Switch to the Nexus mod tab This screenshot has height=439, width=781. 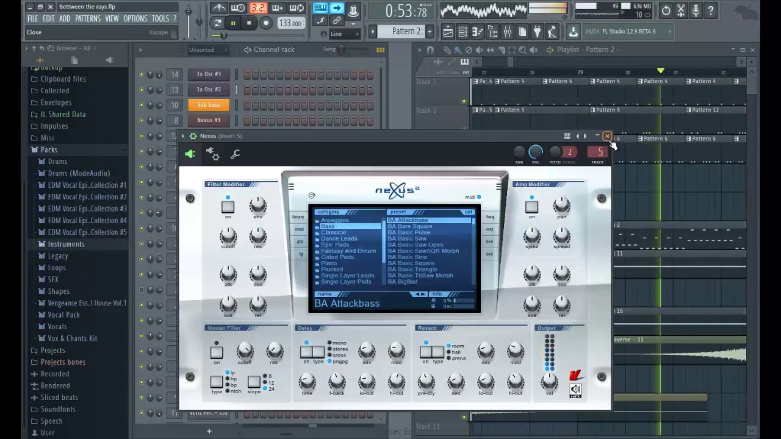[x=299, y=229]
